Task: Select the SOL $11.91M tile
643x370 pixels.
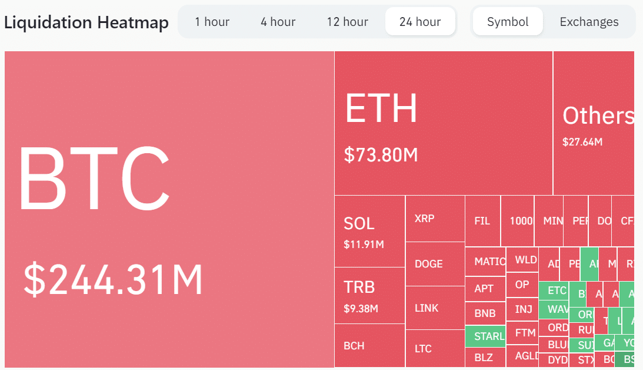Action: [369, 231]
